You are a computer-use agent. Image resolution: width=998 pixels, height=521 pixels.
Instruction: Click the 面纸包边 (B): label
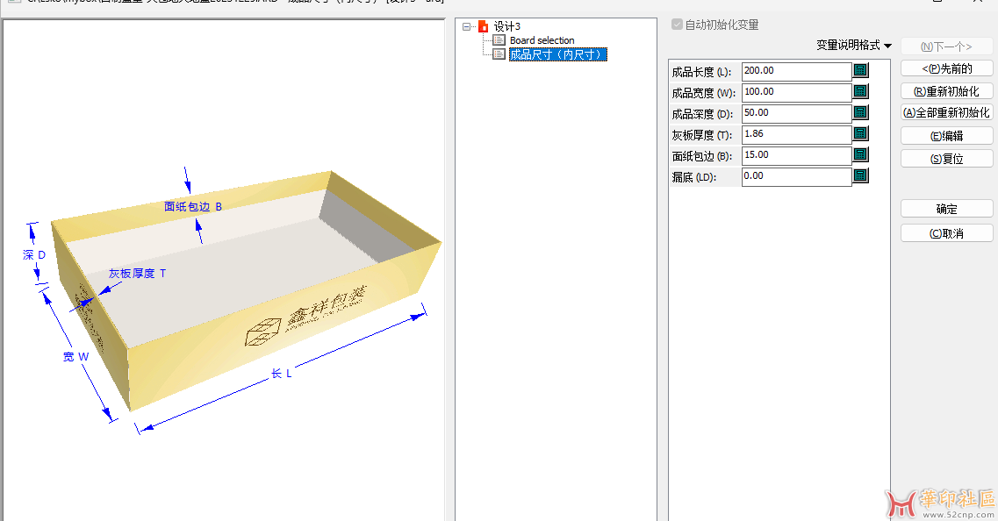pyautogui.click(x=702, y=156)
